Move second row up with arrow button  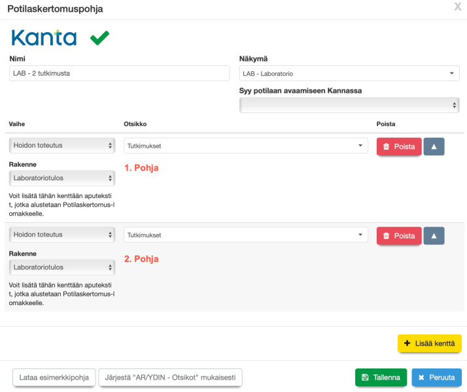point(434,236)
